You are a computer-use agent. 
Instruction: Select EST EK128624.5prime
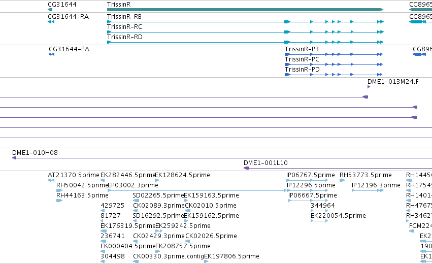[x=182, y=175]
